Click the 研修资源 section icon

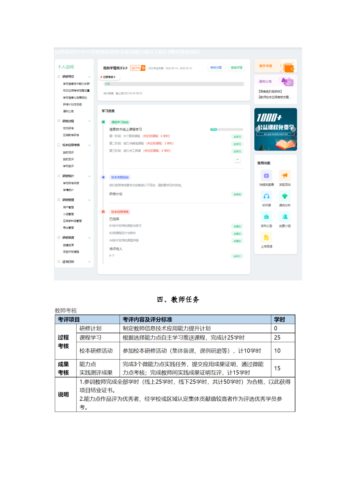pyautogui.click(x=59, y=237)
